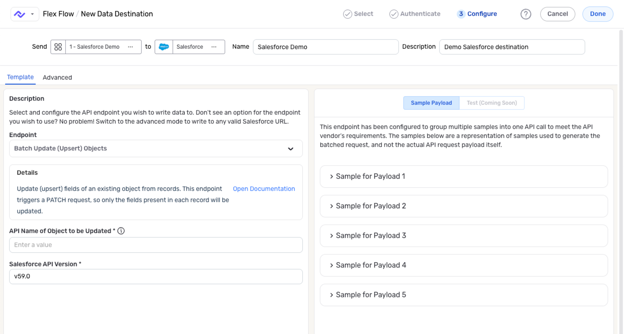Focus the API Name of Object input

[156, 245]
